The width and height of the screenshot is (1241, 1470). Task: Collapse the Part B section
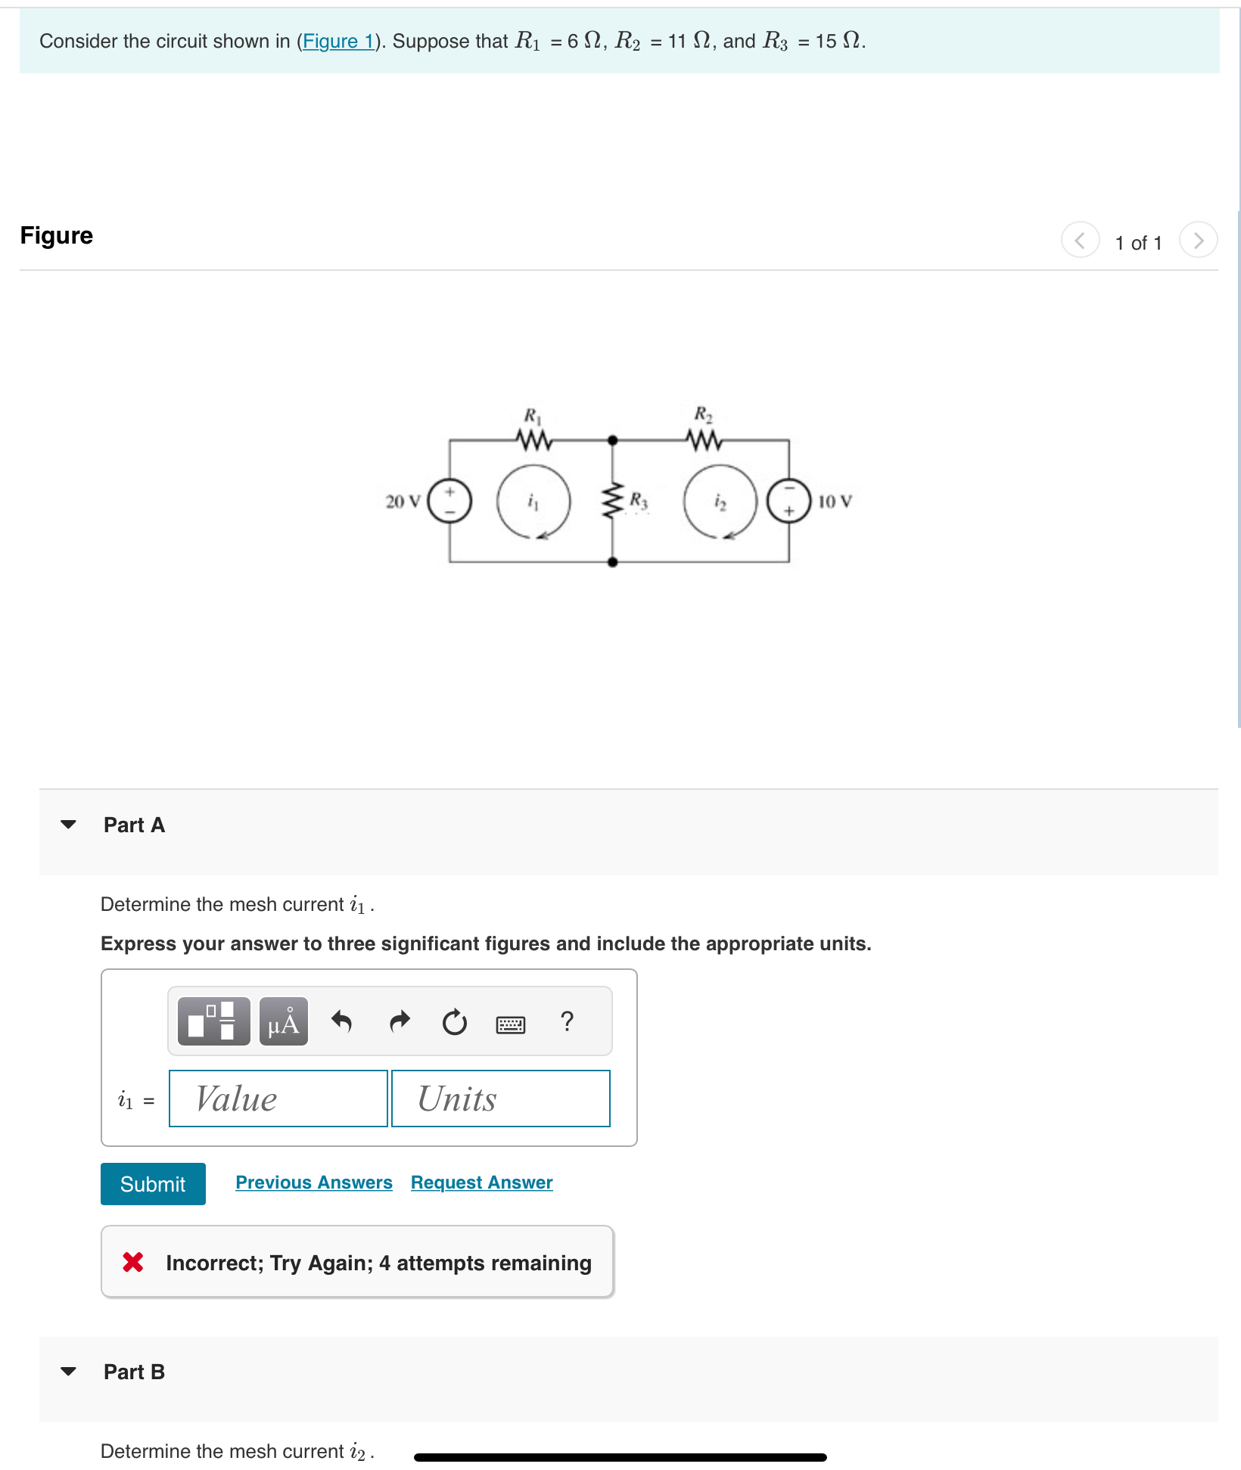pos(69,1371)
